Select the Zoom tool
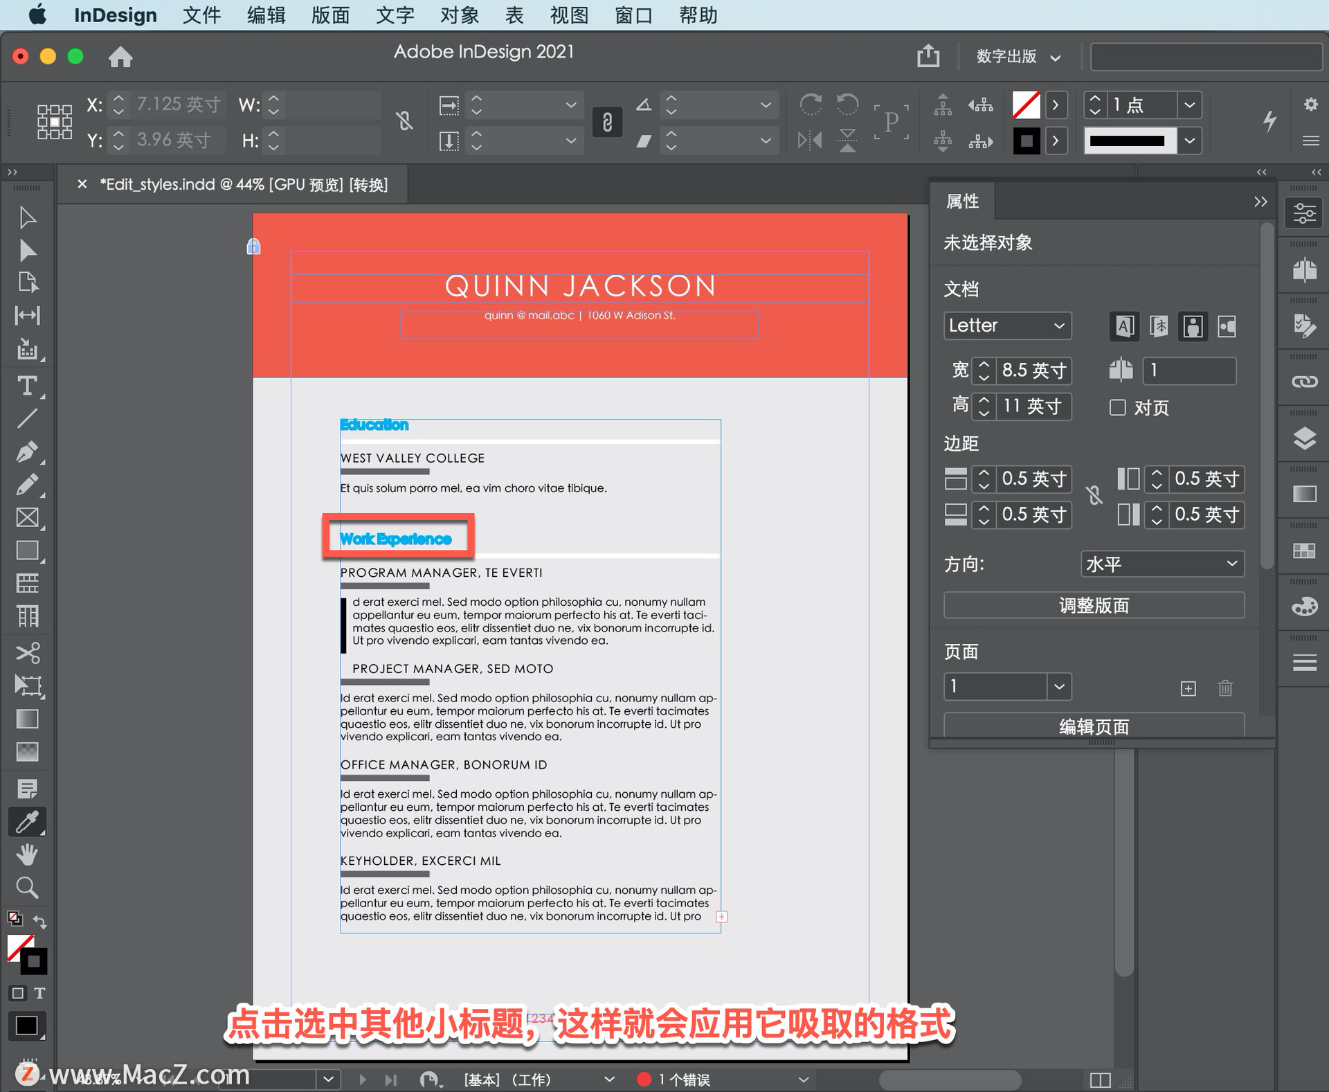Screen dimensions: 1329x1092 click(27, 888)
